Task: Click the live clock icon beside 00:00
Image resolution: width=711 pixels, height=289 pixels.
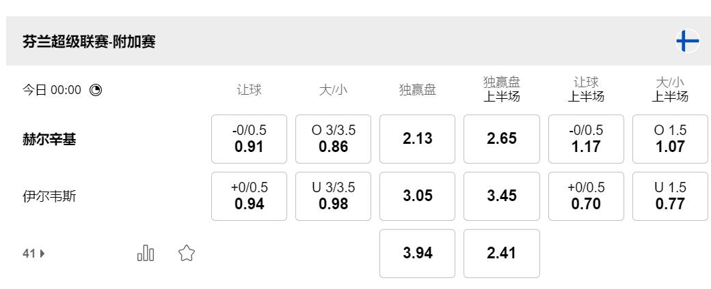Action: coord(96,89)
